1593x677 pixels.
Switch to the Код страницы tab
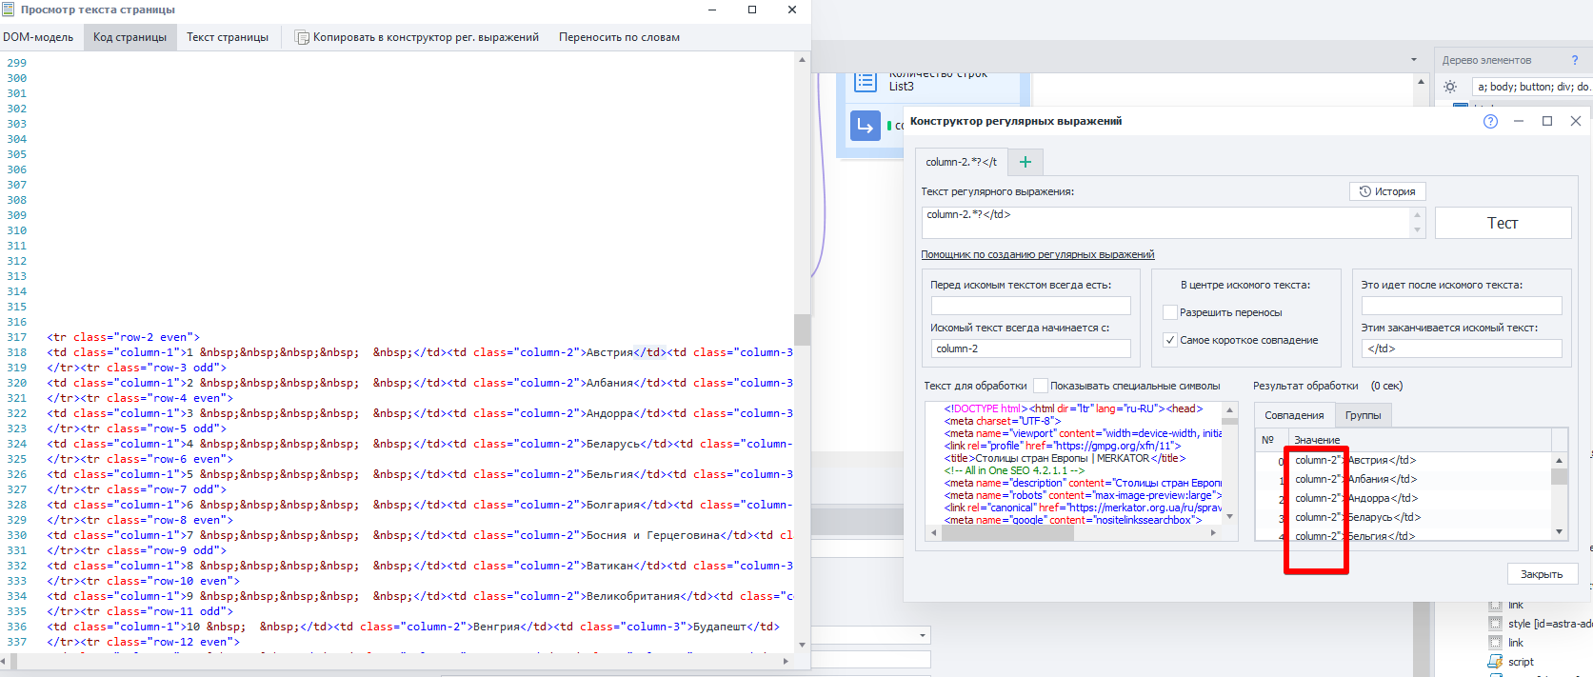pos(129,37)
